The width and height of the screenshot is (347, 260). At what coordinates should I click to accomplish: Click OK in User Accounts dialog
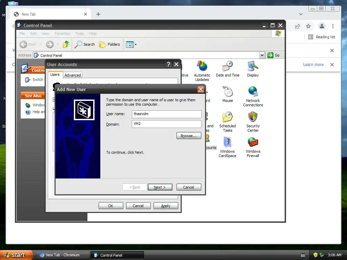(111, 206)
